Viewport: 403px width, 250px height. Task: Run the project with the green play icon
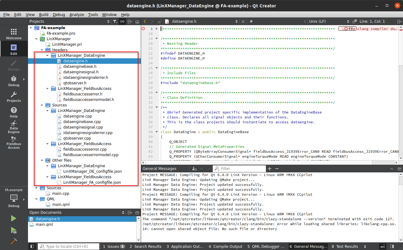(x=14, y=218)
